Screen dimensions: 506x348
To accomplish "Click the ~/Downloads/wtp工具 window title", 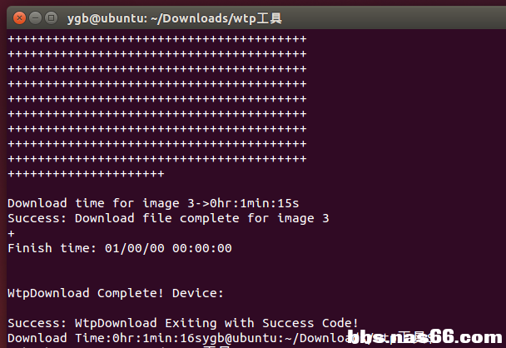I will point(174,18).
